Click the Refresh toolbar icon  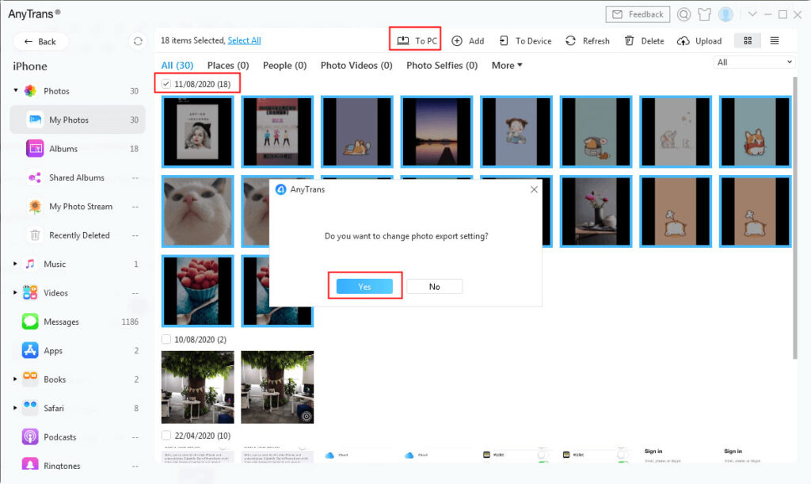pyautogui.click(x=570, y=40)
